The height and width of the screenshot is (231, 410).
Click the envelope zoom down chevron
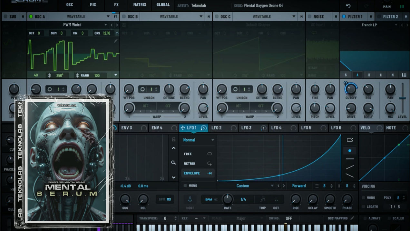click(x=174, y=177)
